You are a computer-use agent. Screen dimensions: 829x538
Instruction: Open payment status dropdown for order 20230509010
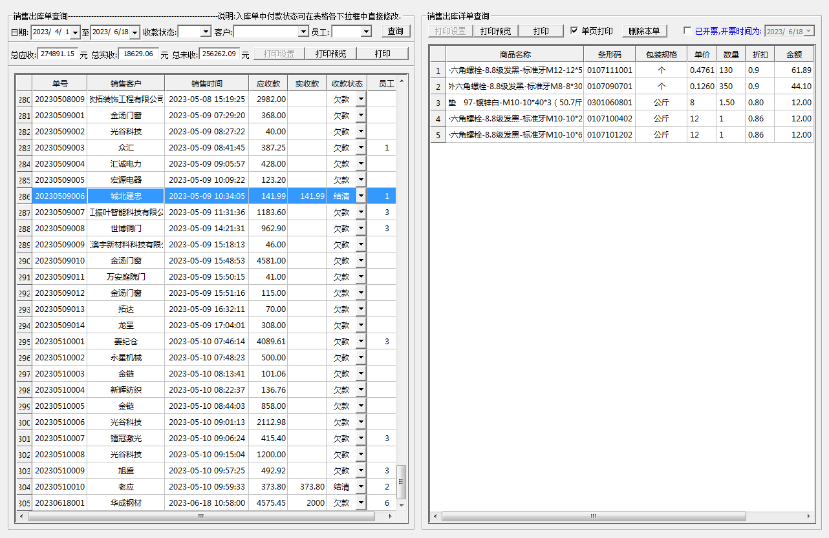[361, 260]
